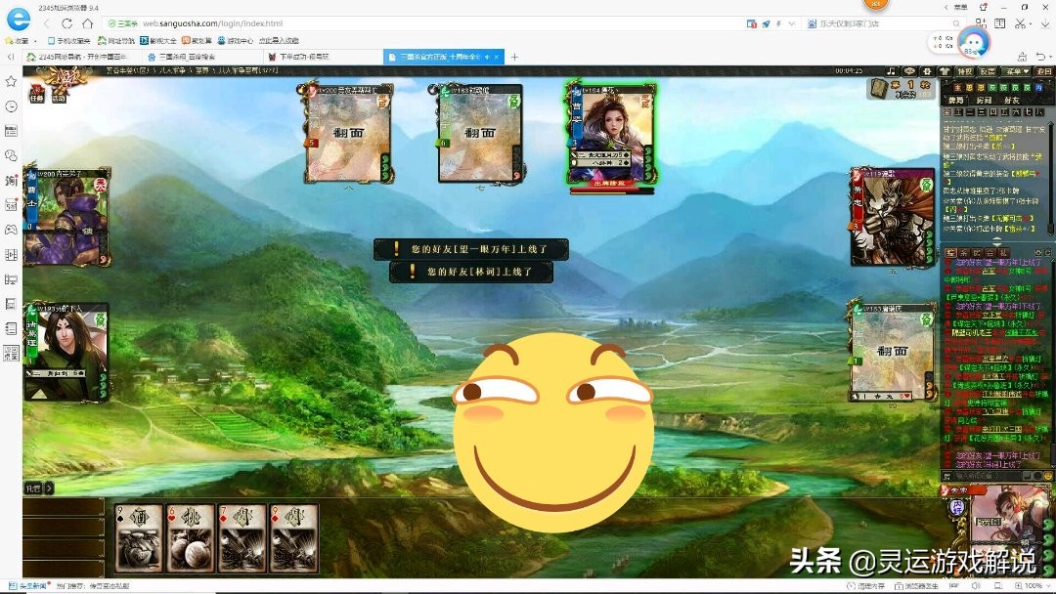Click the undo close-tab arrow icon
Viewport: 1056px width, 594px height.
point(1041,58)
